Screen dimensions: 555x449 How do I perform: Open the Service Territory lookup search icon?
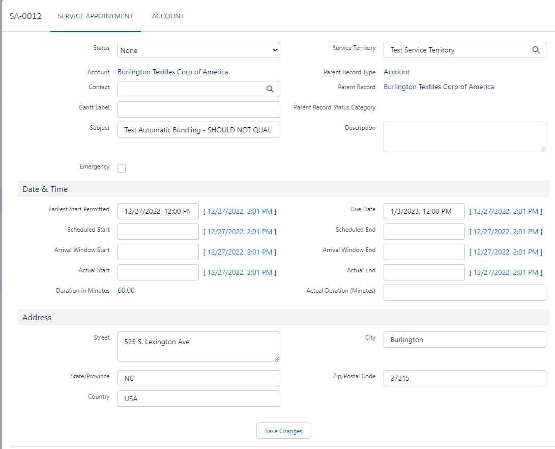(536, 50)
